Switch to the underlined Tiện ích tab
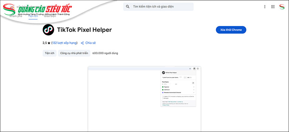 [33, 16]
